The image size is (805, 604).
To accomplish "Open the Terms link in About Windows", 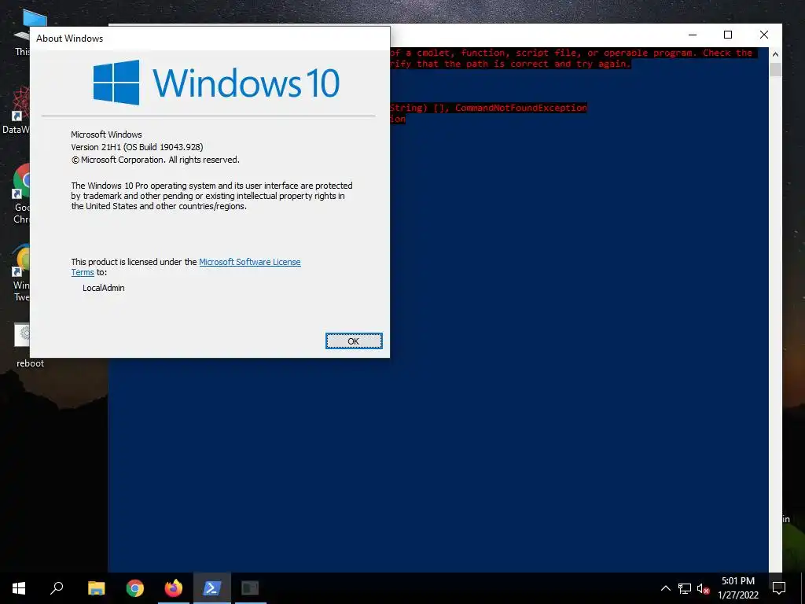I will (83, 273).
